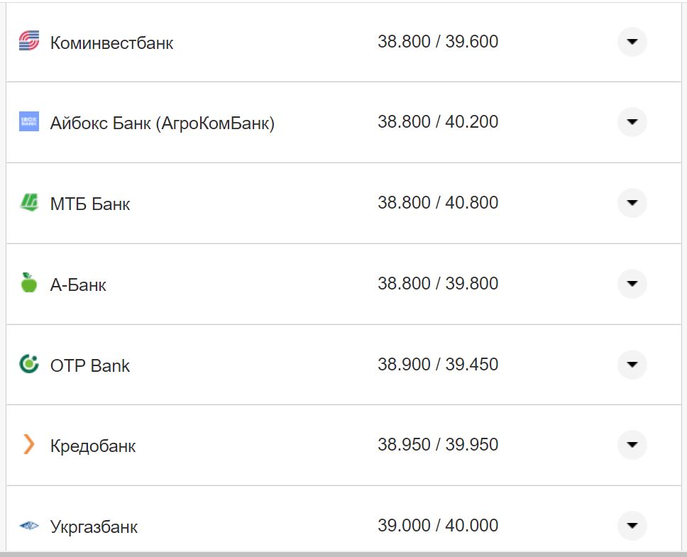Image resolution: width=687 pixels, height=557 pixels.
Task: Click the А-Банк green apple icon
Action: click(x=29, y=283)
